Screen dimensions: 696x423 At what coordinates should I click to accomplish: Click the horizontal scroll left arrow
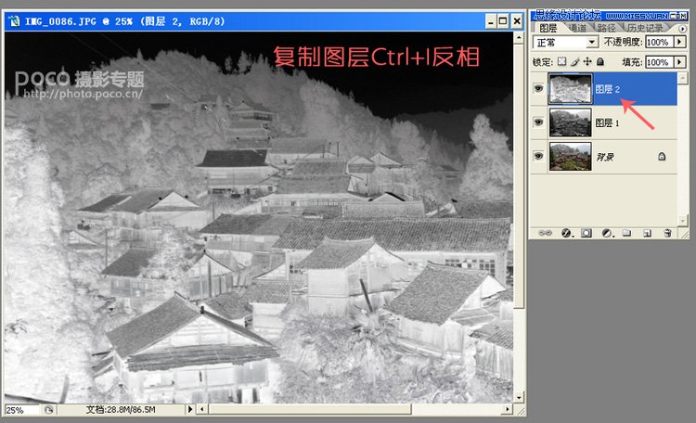(x=202, y=409)
